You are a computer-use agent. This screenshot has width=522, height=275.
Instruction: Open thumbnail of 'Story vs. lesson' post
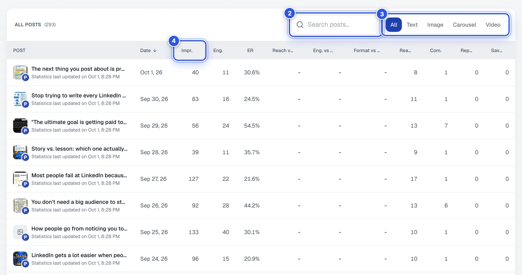click(x=20, y=152)
